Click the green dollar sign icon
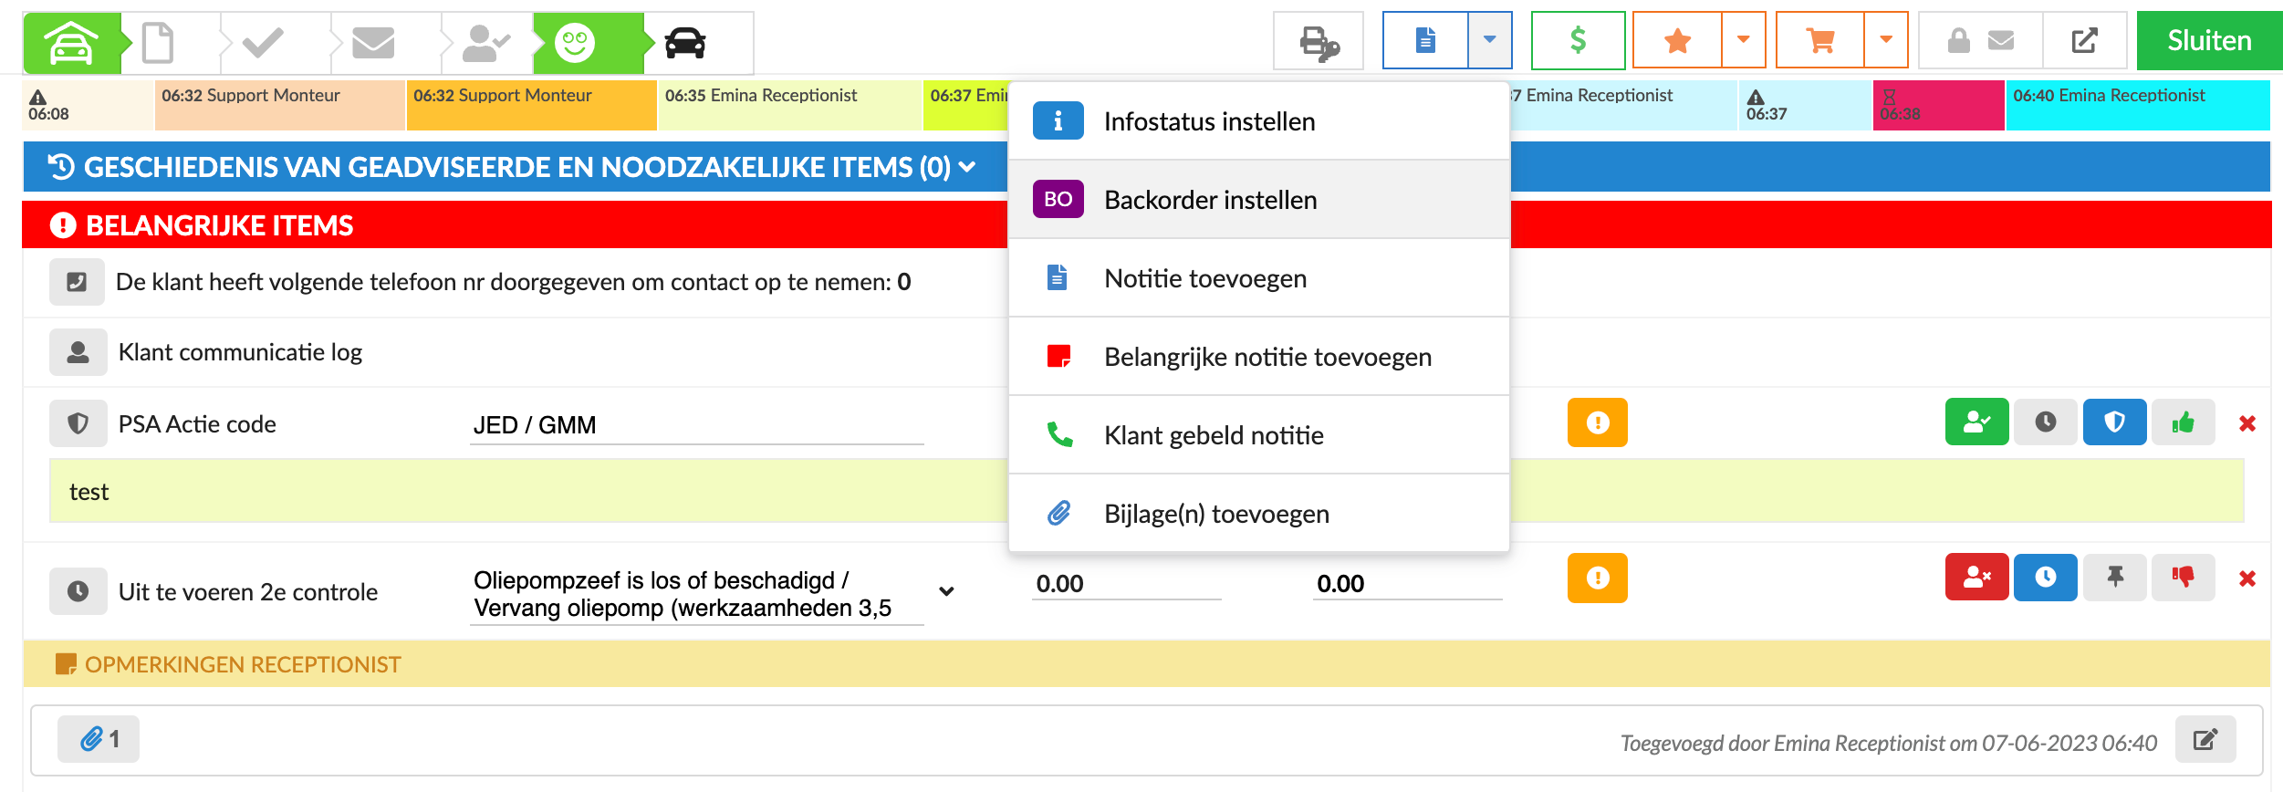 [x=1578, y=41]
